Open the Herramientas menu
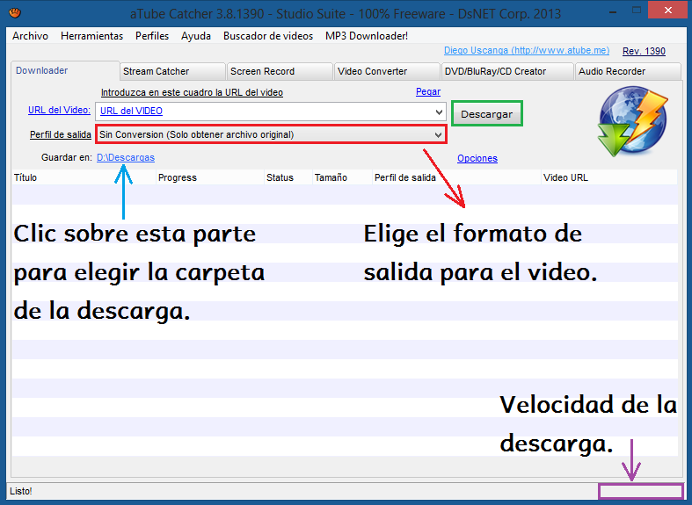 coord(91,36)
